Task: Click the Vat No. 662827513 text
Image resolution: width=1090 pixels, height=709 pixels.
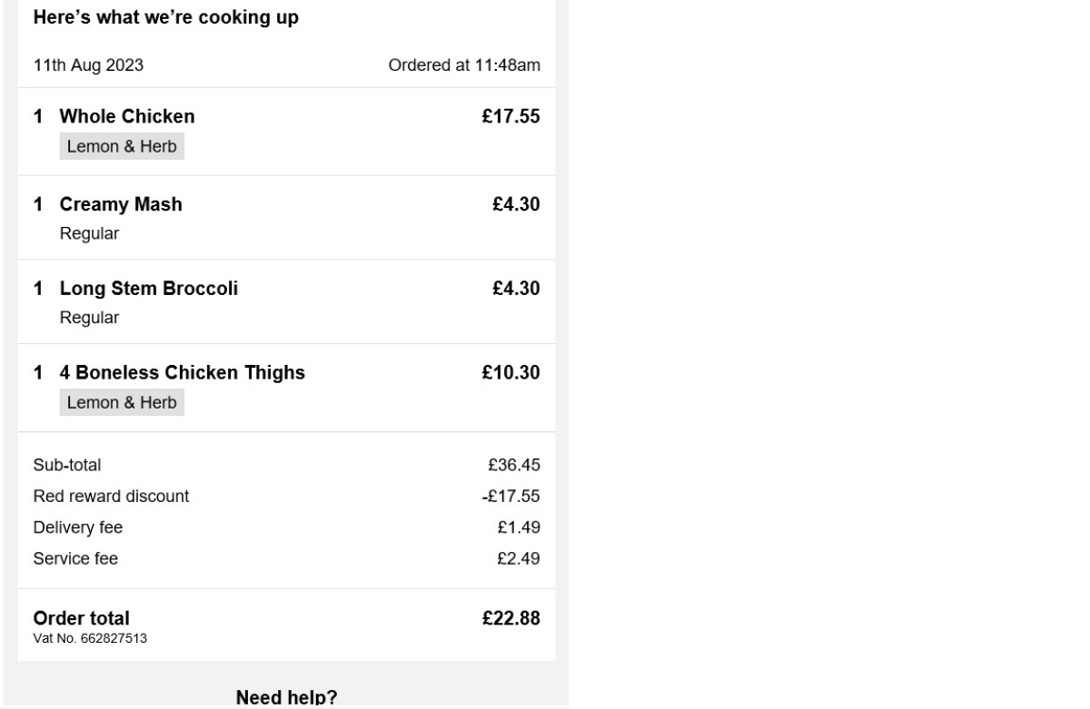Action: (x=90, y=638)
